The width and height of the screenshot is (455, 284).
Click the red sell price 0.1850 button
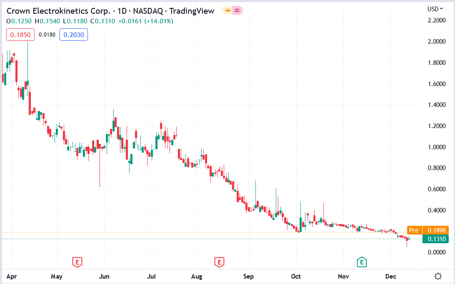pos(20,35)
